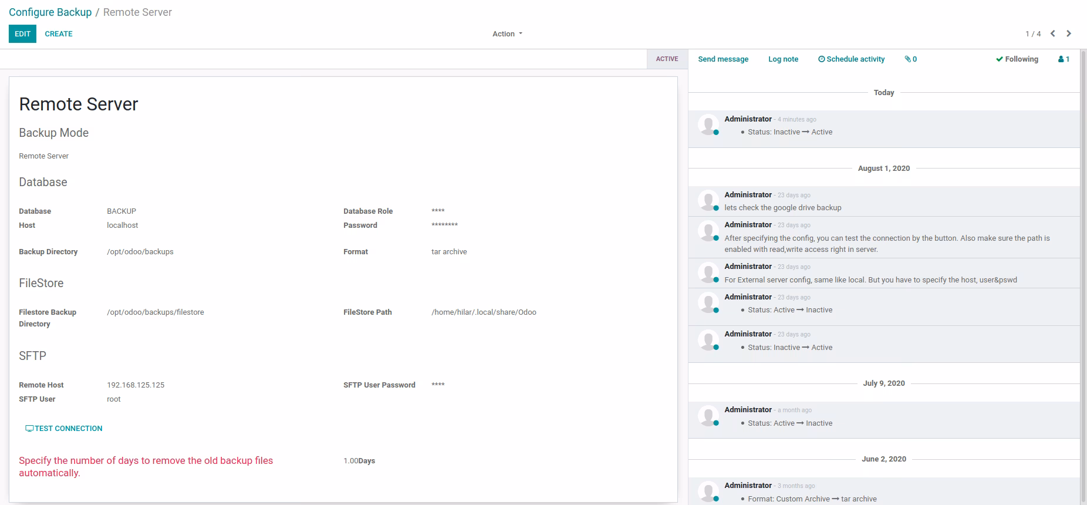The image size is (1087, 505).
Task: Click Format value tar archive
Action: pyautogui.click(x=449, y=252)
